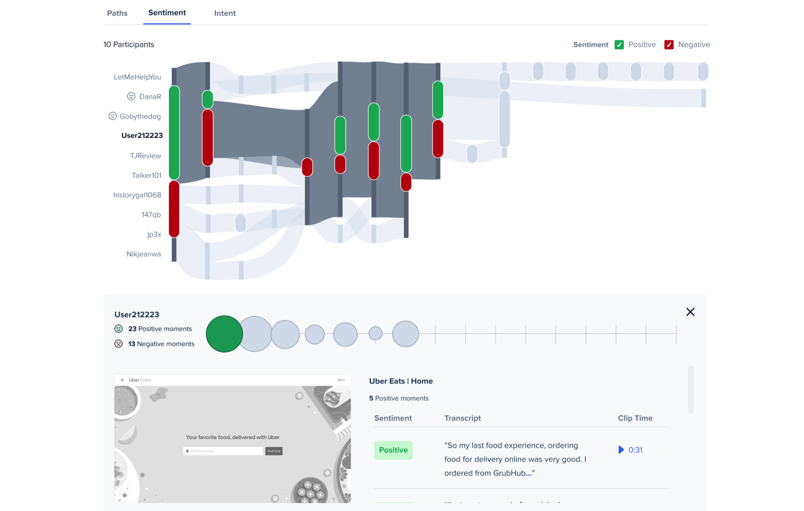Click the hamburger menu in Uber Eats preview
804x511 pixels.
[122, 380]
